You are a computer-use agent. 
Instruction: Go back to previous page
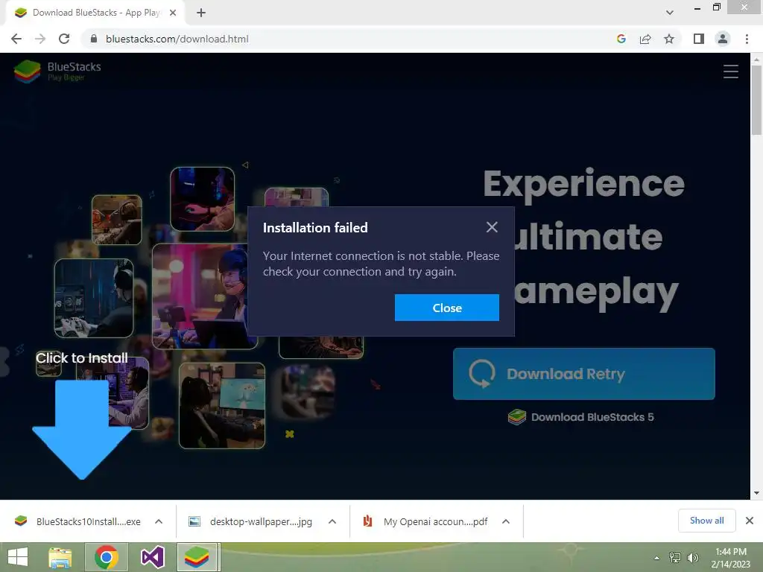point(16,39)
